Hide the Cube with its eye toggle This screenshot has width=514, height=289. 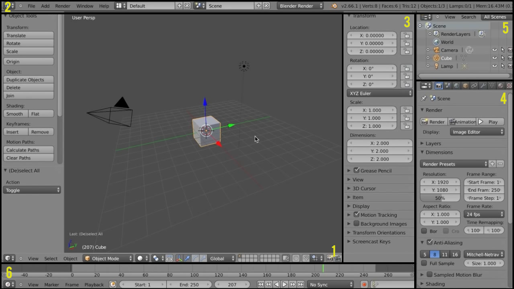click(494, 58)
